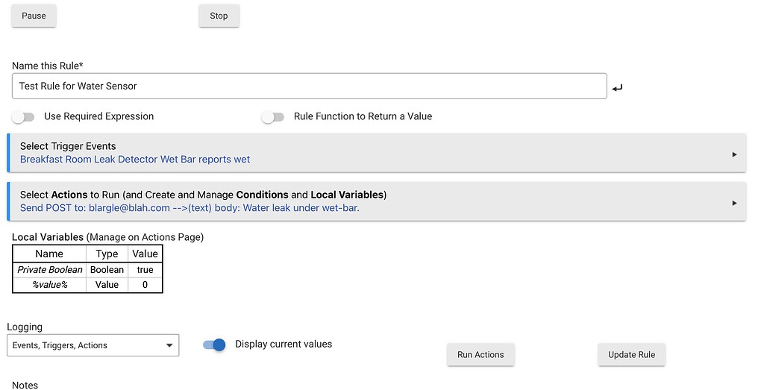Click the Stop button
This screenshot has width=764, height=390.
(219, 16)
